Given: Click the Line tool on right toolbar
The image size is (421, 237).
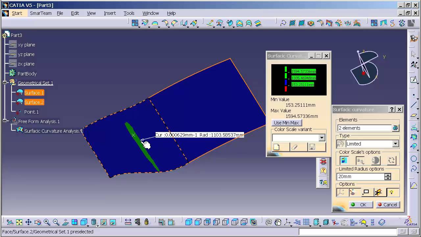Looking at the screenshot, I should [x=414, y=105].
